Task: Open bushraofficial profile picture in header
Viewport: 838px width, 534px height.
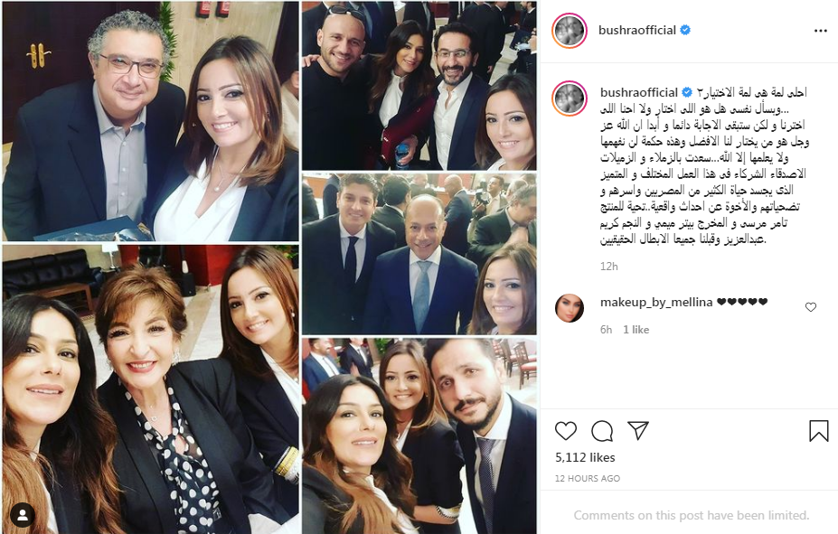Action: pyautogui.click(x=570, y=31)
